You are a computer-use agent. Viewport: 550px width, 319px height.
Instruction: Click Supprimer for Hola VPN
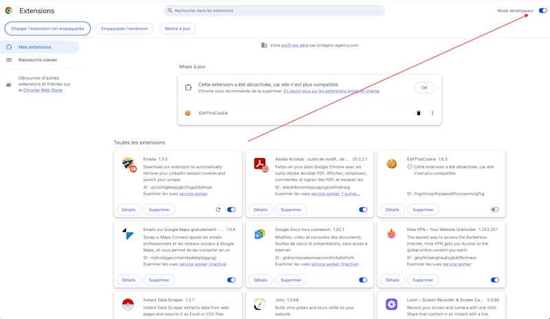423,280
